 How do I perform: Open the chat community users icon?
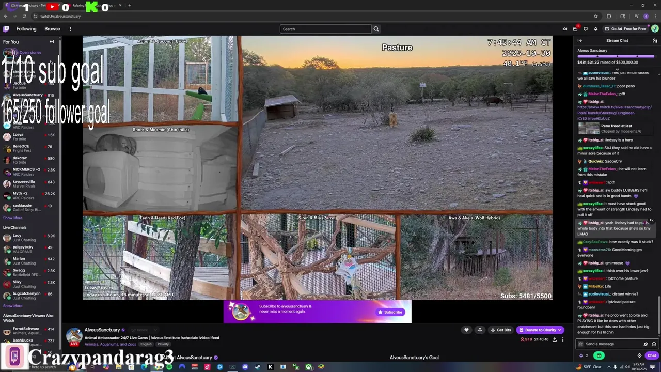pos(655,41)
